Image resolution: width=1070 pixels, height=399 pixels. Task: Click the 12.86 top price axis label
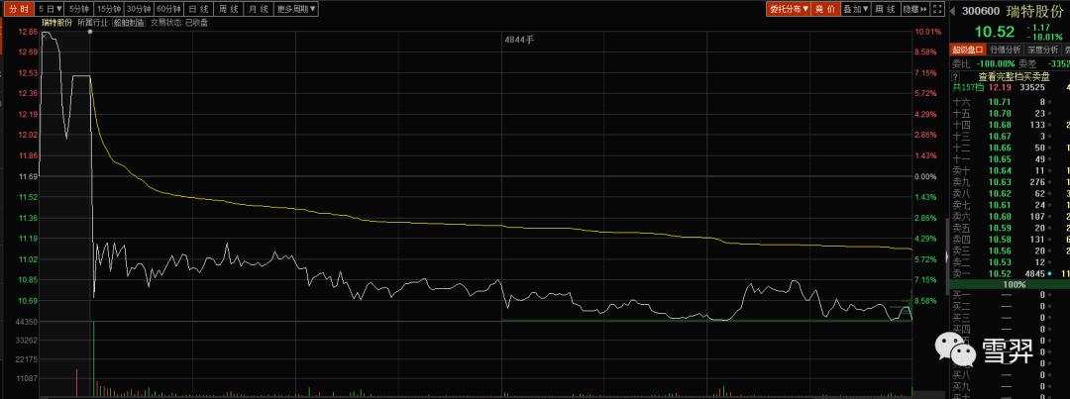tap(28, 32)
